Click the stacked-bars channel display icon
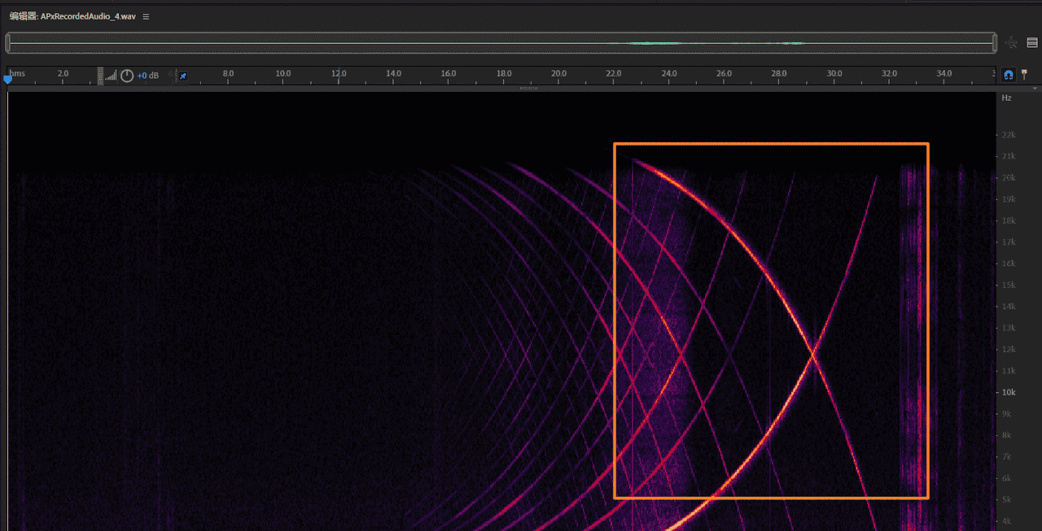Screen dimensions: 1042x531 click(x=1032, y=43)
